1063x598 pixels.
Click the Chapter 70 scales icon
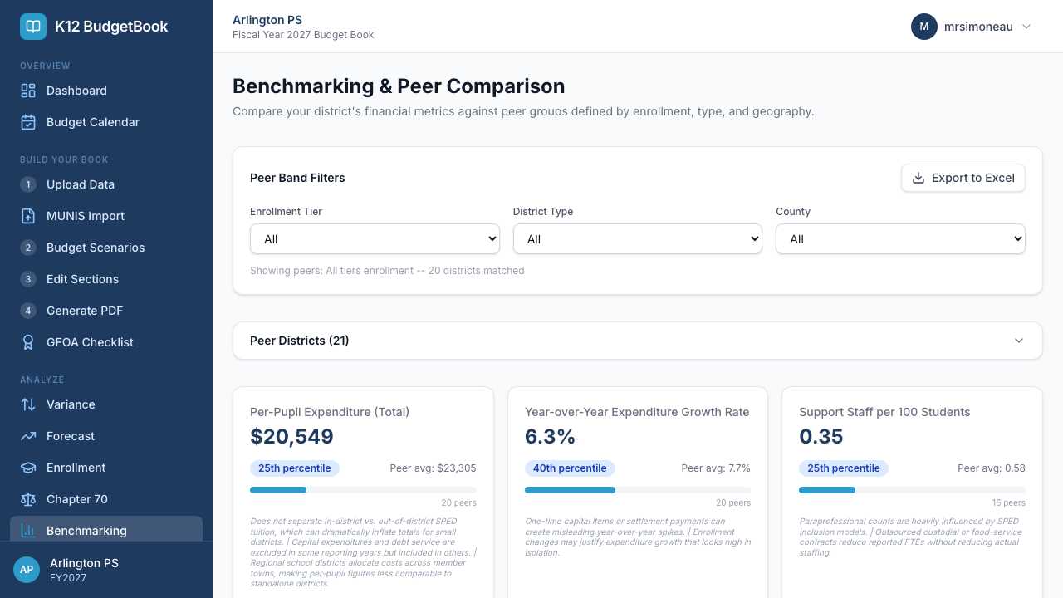coord(28,499)
